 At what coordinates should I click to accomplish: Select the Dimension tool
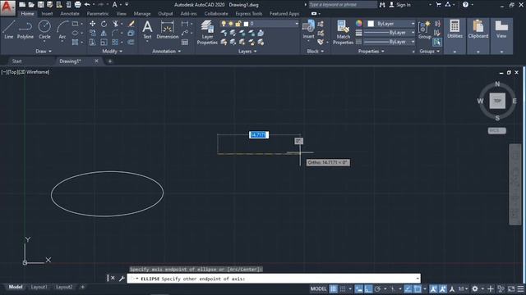(168, 29)
